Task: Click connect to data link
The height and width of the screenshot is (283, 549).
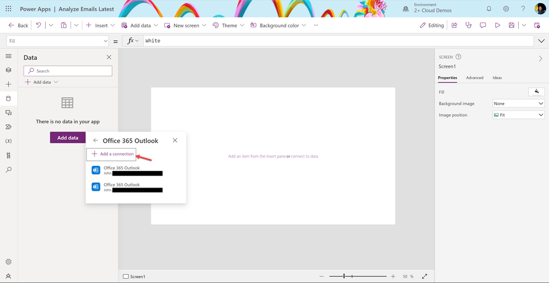Action: [x=304, y=156]
